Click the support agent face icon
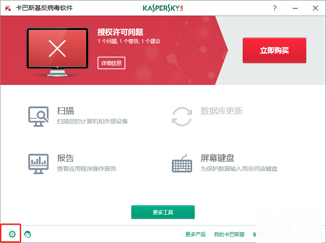Image resolution: width=326 pixels, height=243 pixels. pyautogui.click(x=28, y=234)
